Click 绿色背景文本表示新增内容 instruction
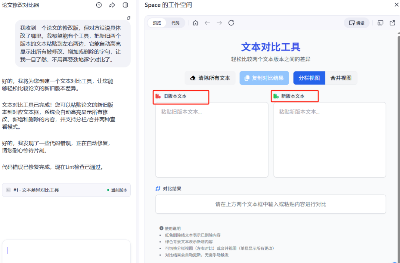Screen dimensions: 400x263 click(189, 242)
